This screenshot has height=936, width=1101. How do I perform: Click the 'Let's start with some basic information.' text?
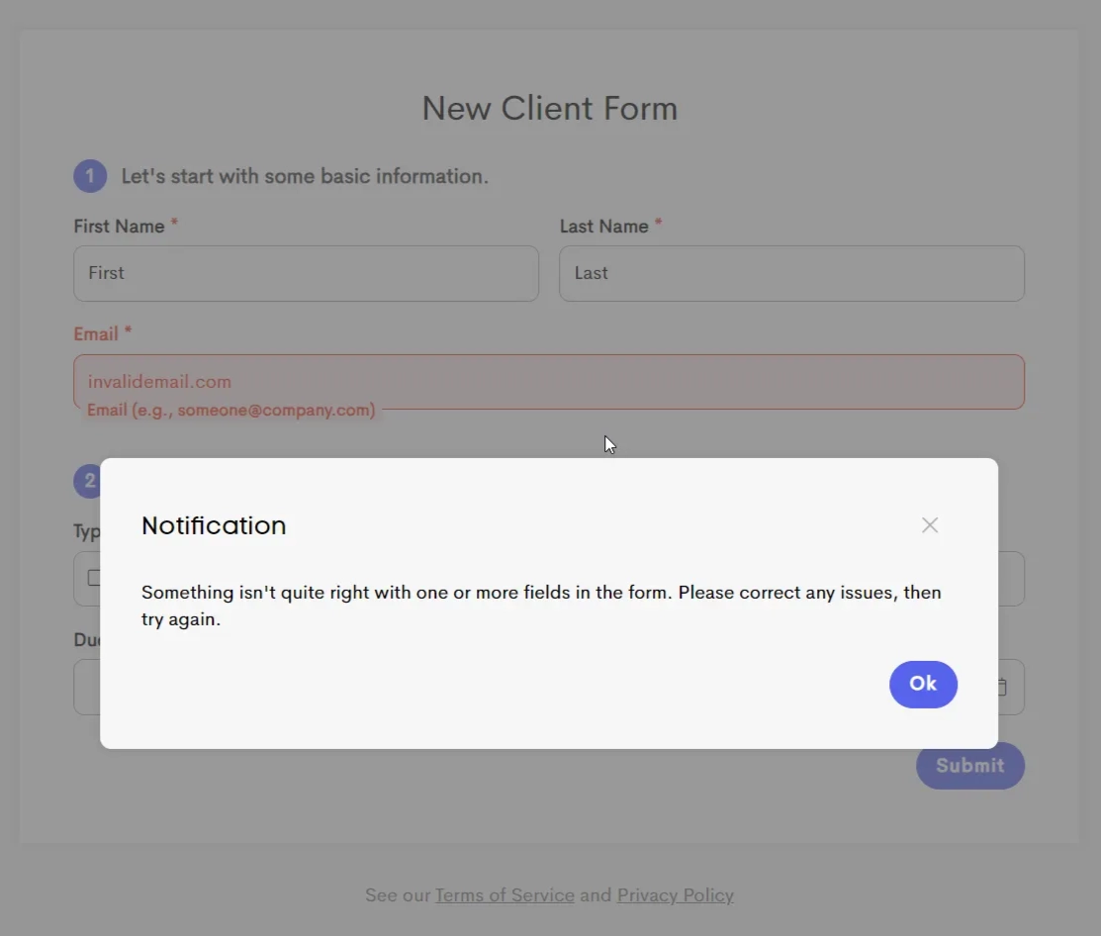pyautogui.click(x=305, y=176)
